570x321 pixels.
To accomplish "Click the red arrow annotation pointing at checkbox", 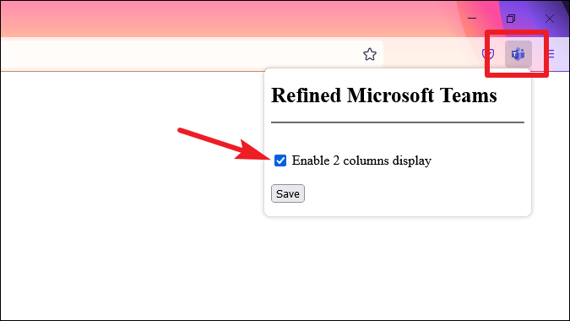I will [224, 144].
